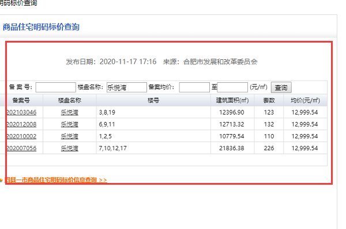Open record number 202012008

coord(21,124)
